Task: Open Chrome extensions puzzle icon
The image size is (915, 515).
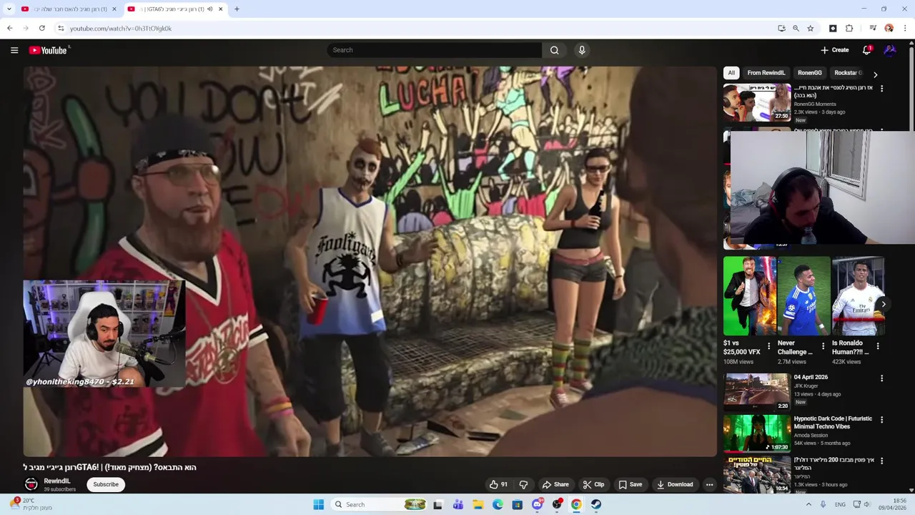Action: tap(849, 29)
